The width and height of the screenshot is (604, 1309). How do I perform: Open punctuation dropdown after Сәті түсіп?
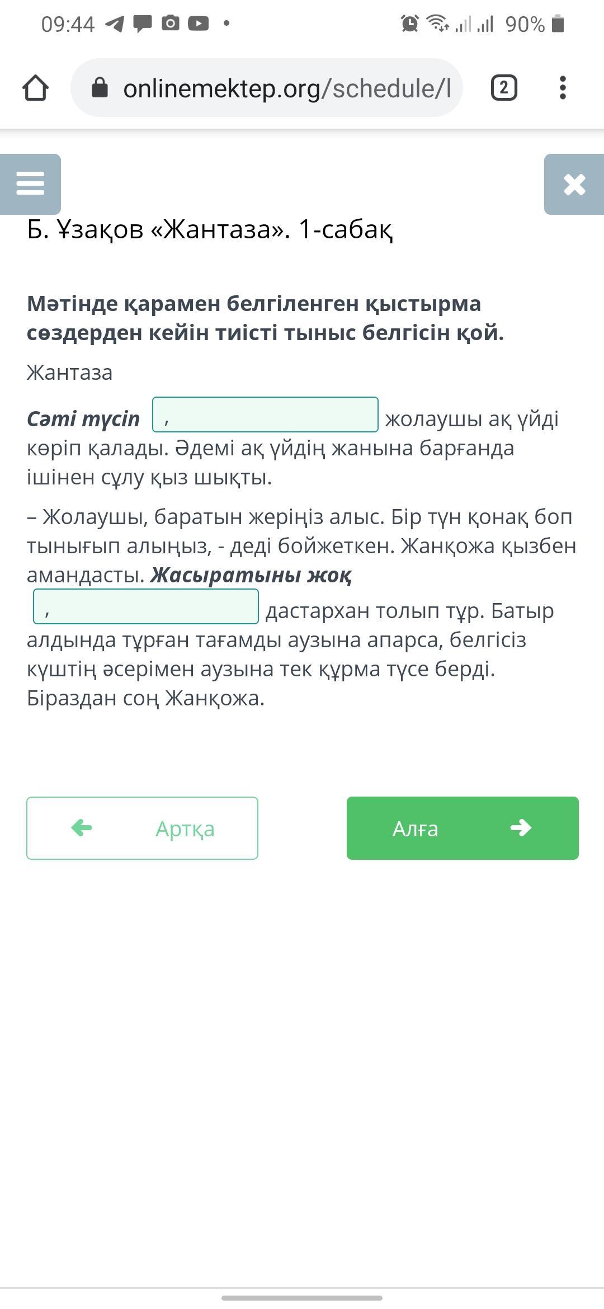265,415
